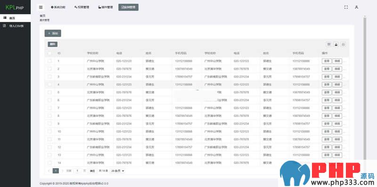Click the edit button for row 3
The image size is (377, 187).
337,77
